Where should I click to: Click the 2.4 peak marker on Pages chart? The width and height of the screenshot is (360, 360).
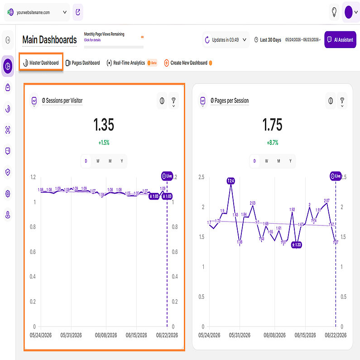(x=231, y=181)
